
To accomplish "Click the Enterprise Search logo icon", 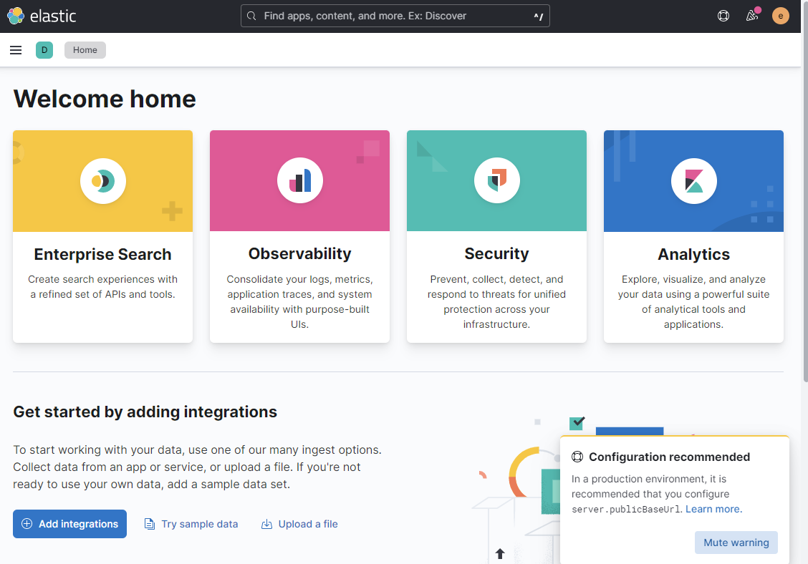I will tap(103, 181).
